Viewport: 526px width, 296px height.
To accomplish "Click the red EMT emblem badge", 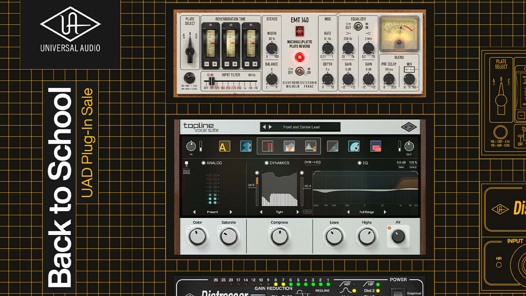I will pyautogui.click(x=300, y=31).
